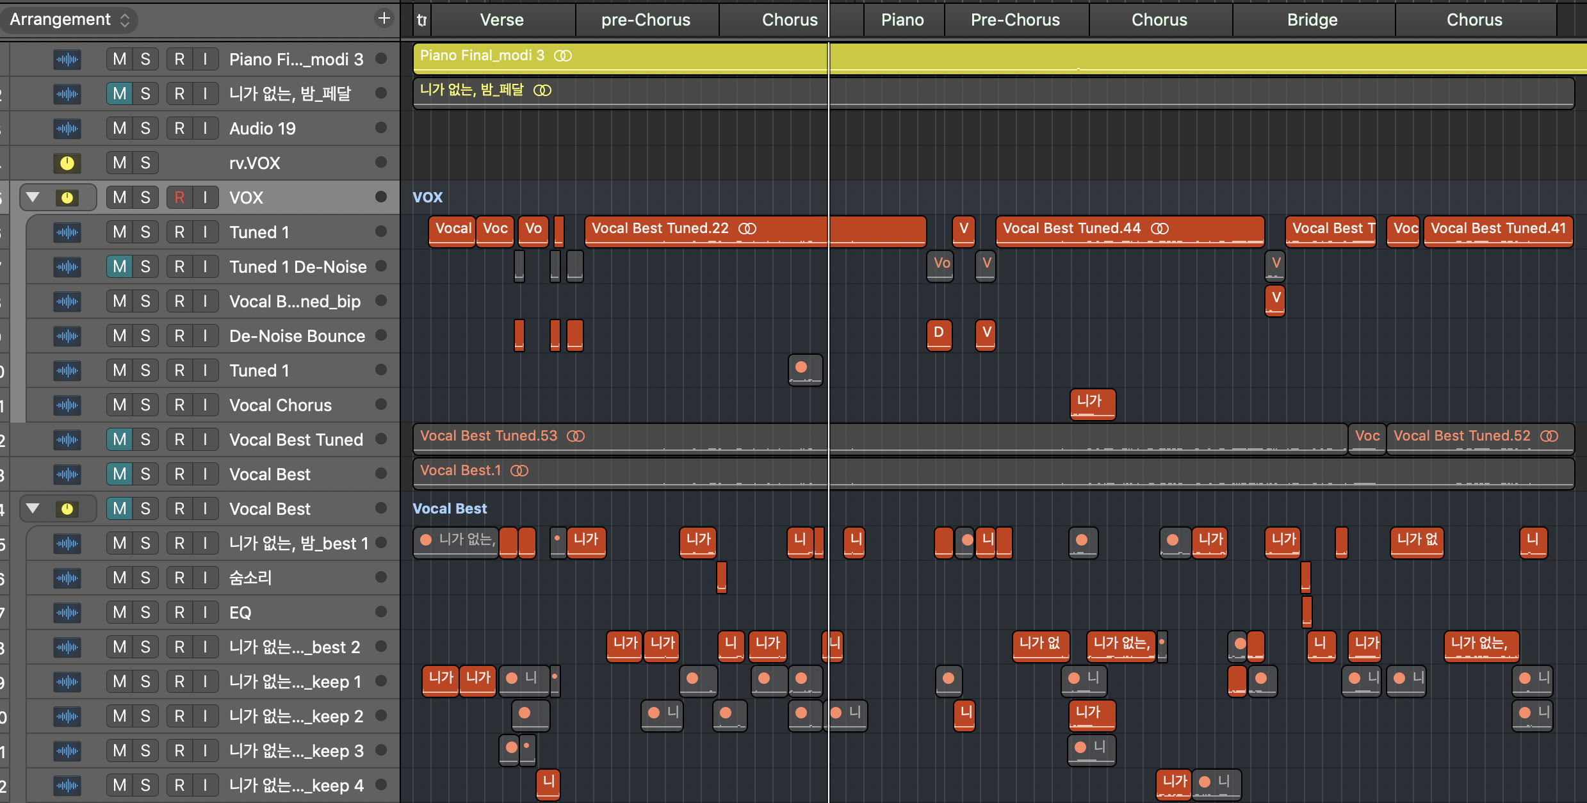Click the waveform icon on Vocal Chorus track
Viewport: 1587px width, 803px height.
click(x=67, y=405)
